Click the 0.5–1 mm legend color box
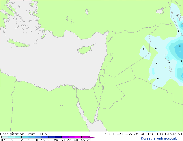183x141 pixels. (x=12, y=137)
